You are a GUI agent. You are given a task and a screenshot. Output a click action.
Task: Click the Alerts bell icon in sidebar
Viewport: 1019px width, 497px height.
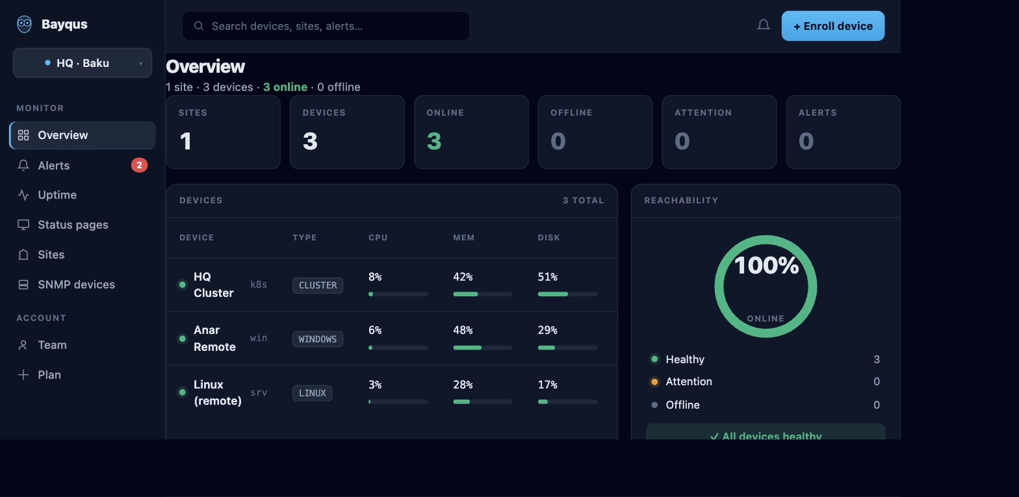coord(23,166)
